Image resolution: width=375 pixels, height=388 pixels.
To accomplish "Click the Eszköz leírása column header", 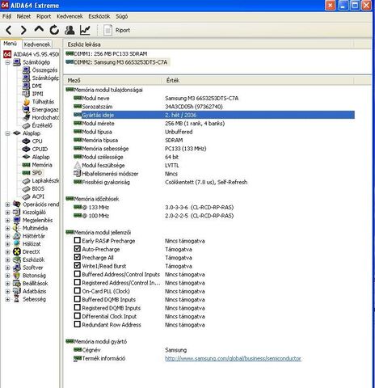I will pyautogui.click(x=209, y=44).
